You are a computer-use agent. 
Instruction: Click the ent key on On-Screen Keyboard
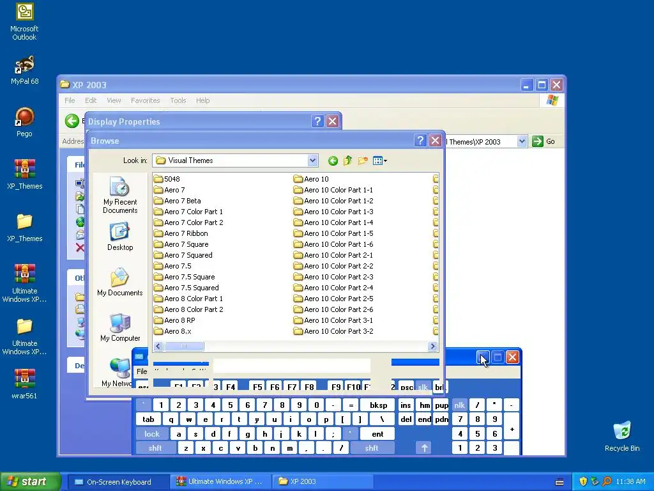377,434
